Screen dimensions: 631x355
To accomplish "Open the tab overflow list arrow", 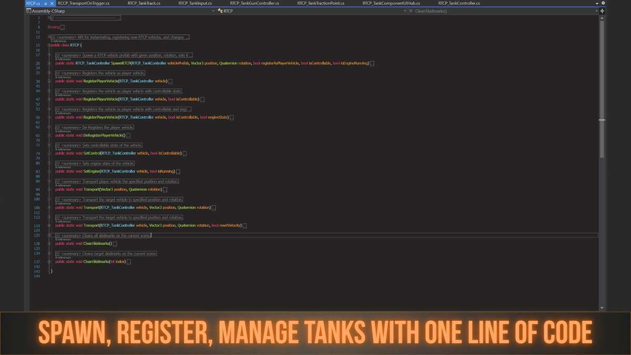I will point(597,3).
